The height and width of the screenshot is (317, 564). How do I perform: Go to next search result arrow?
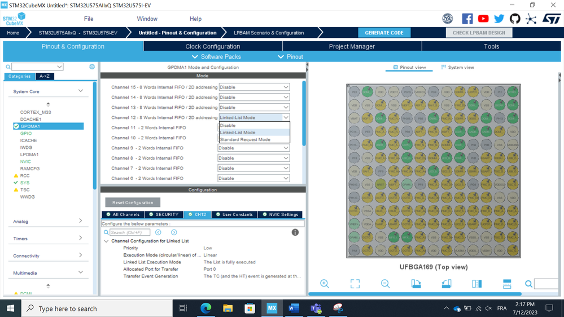click(x=174, y=232)
